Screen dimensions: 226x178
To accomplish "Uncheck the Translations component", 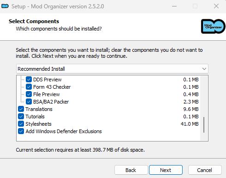I will [21, 109].
